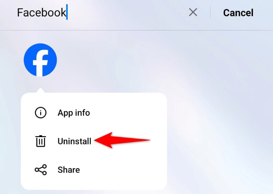The height and width of the screenshot is (194, 273).
Task: Click the vertical divider beside Cancel
Action: coord(210,12)
